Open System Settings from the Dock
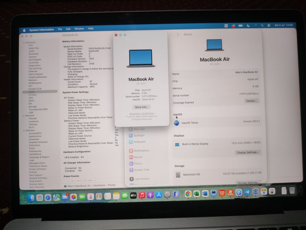Image resolution: width=306 pixels, height=230 pixels. [x=167, y=195]
